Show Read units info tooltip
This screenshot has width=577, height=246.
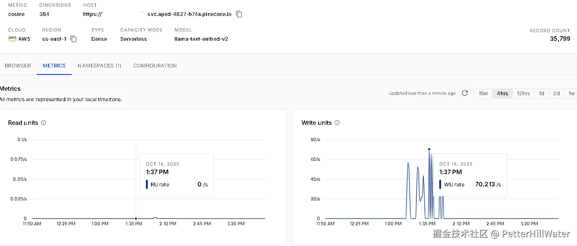click(43, 123)
